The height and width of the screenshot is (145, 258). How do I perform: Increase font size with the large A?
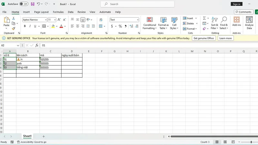[x=59, y=20]
